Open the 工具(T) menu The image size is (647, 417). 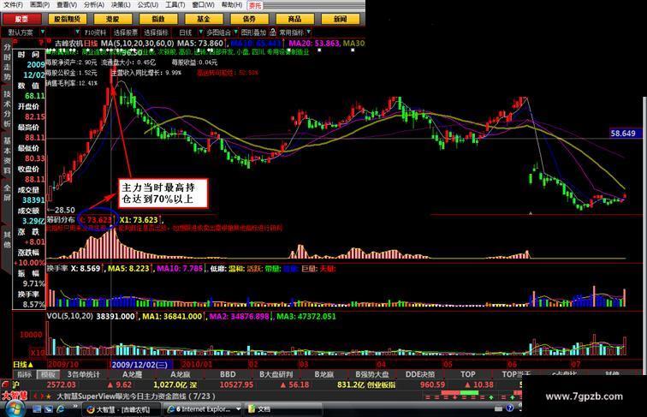[175, 5]
